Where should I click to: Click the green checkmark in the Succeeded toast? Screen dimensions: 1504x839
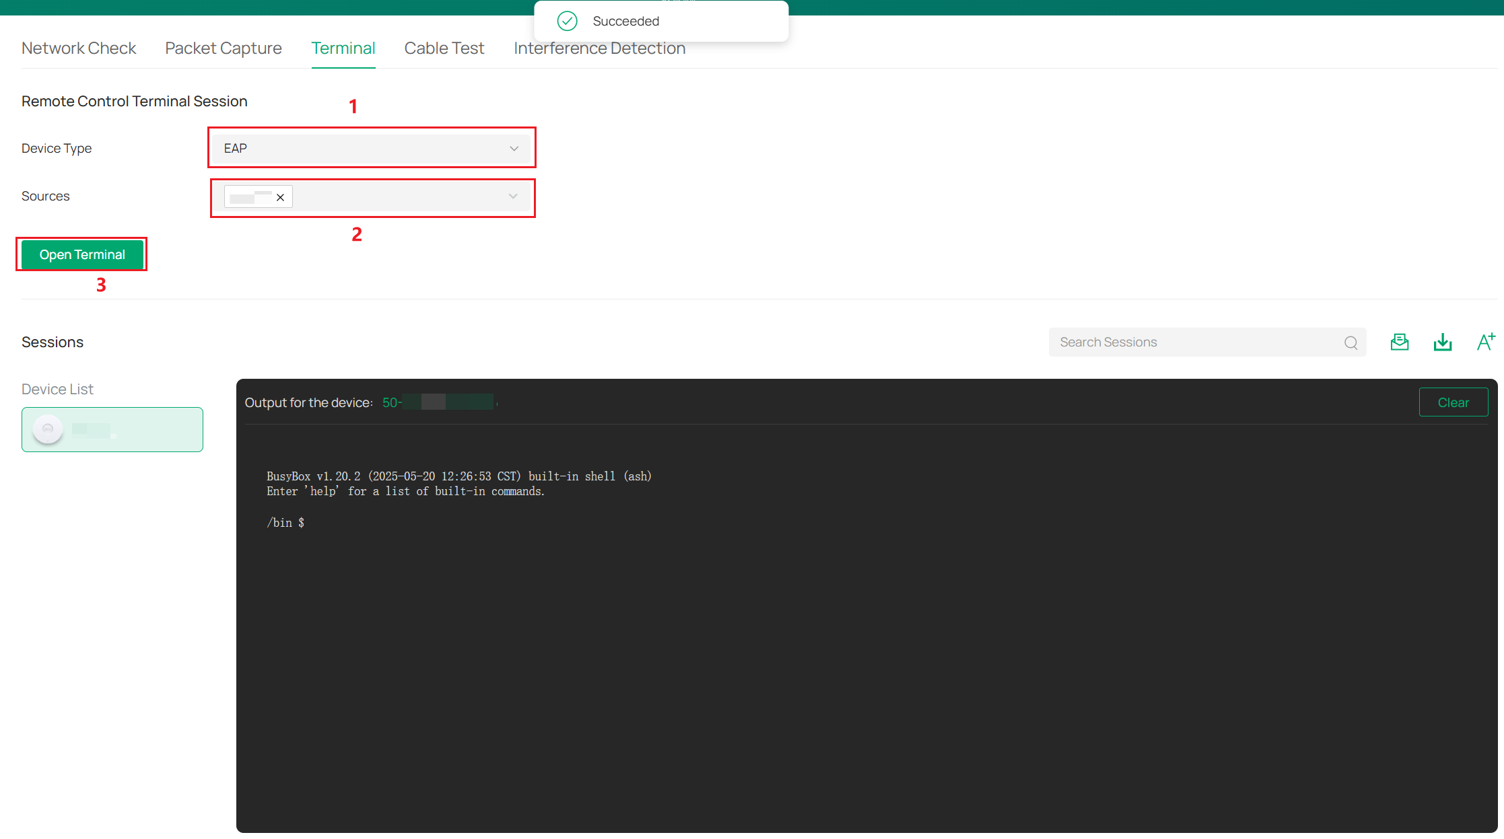pos(567,21)
